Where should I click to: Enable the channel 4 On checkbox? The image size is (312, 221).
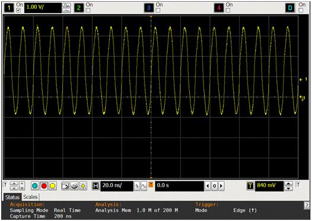228,10
